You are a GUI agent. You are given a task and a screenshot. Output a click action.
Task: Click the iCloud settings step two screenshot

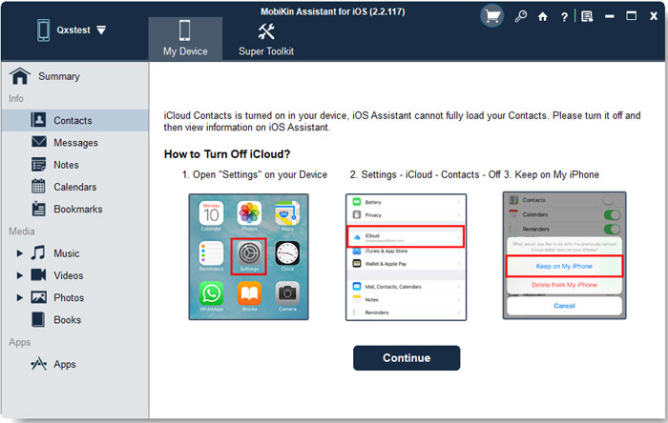[406, 257]
